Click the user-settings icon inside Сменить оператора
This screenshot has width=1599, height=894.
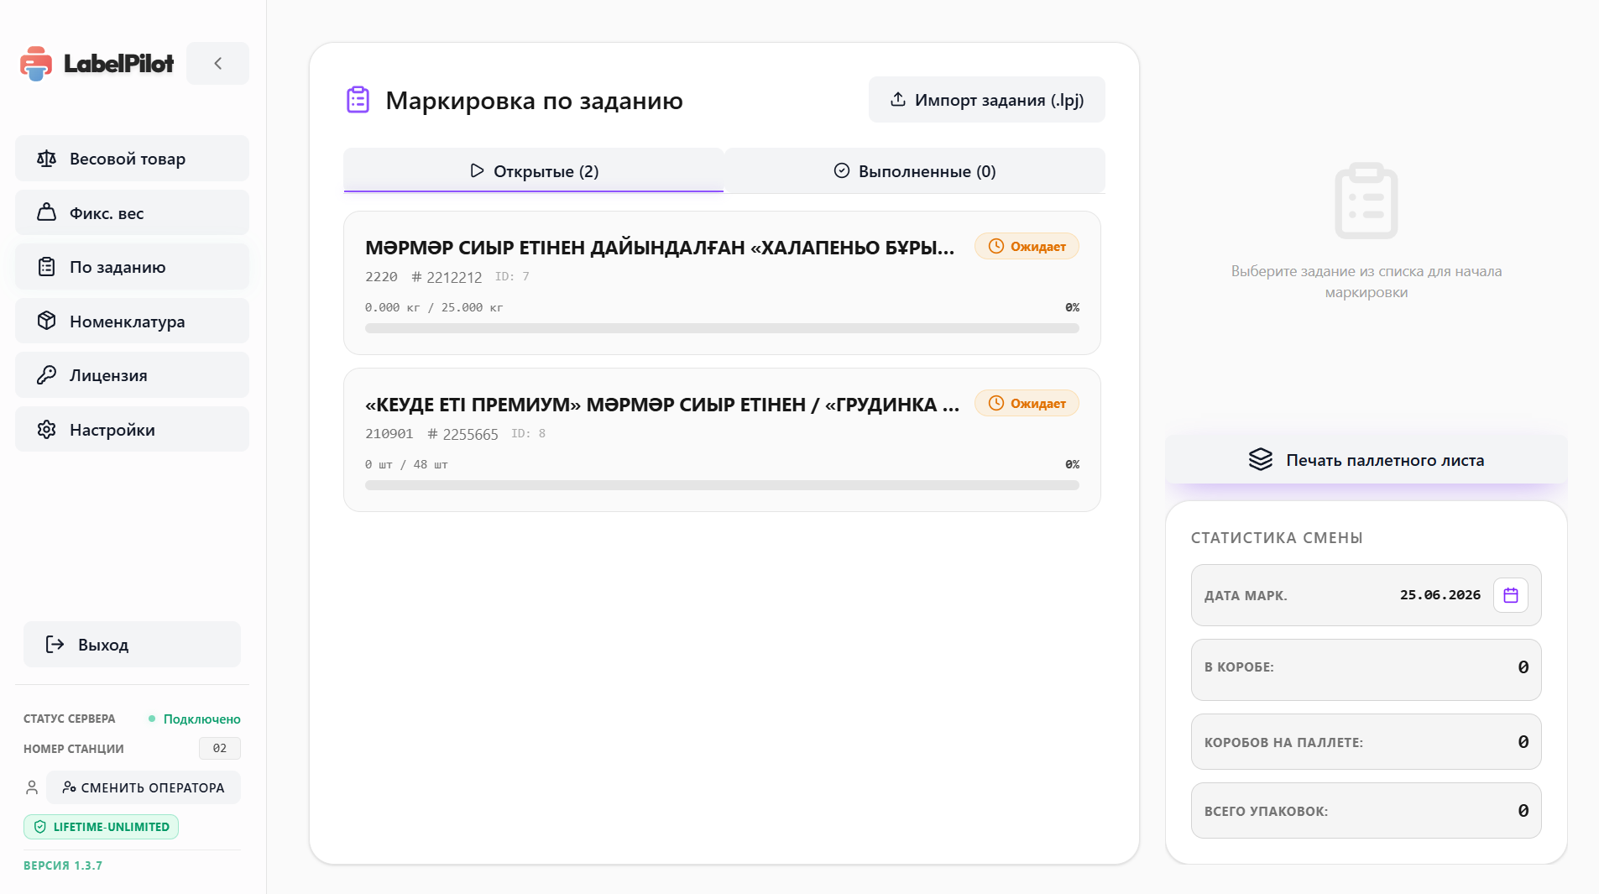(69, 787)
